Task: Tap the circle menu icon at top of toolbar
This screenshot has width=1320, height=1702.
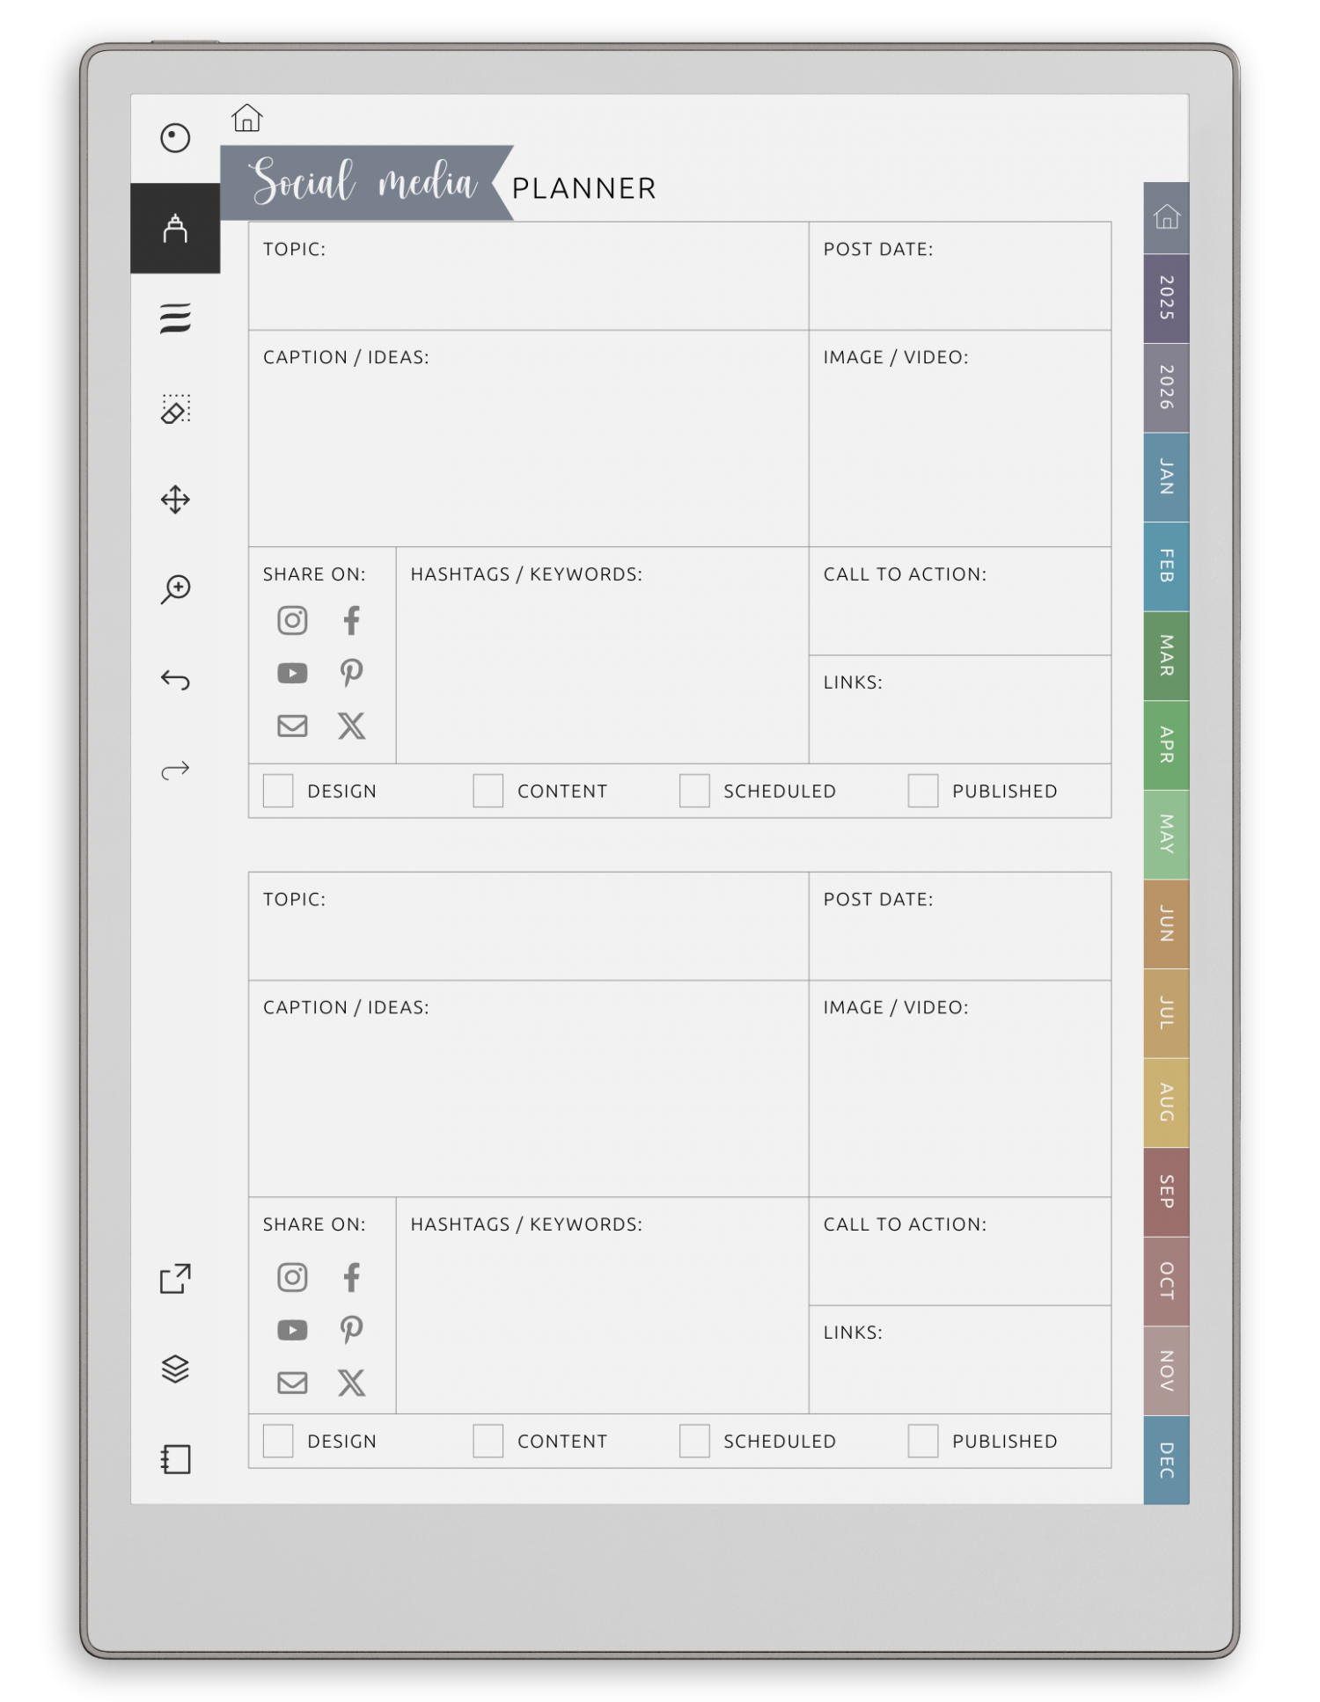Action: tap(175, 138)
